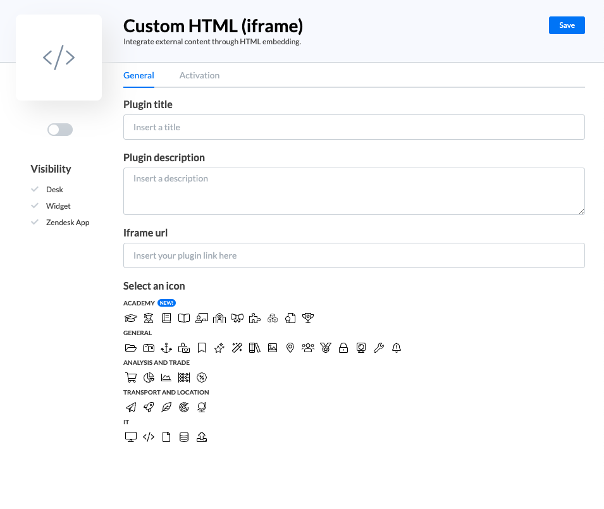The image size is (604, 509).
Task: Choose the rocket icon
Action: pyautogui.click(x=149, y=407)
